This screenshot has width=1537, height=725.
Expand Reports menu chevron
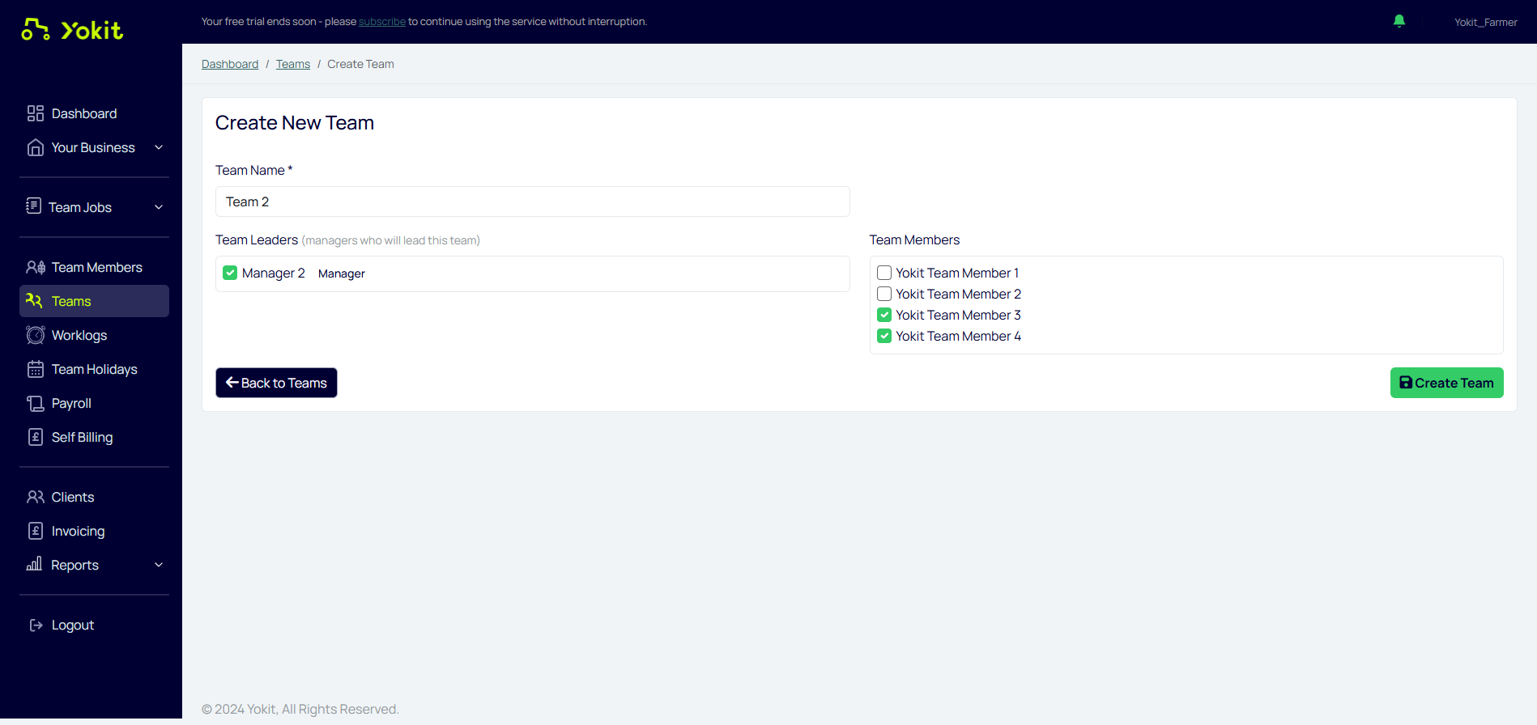coord(159,565)
